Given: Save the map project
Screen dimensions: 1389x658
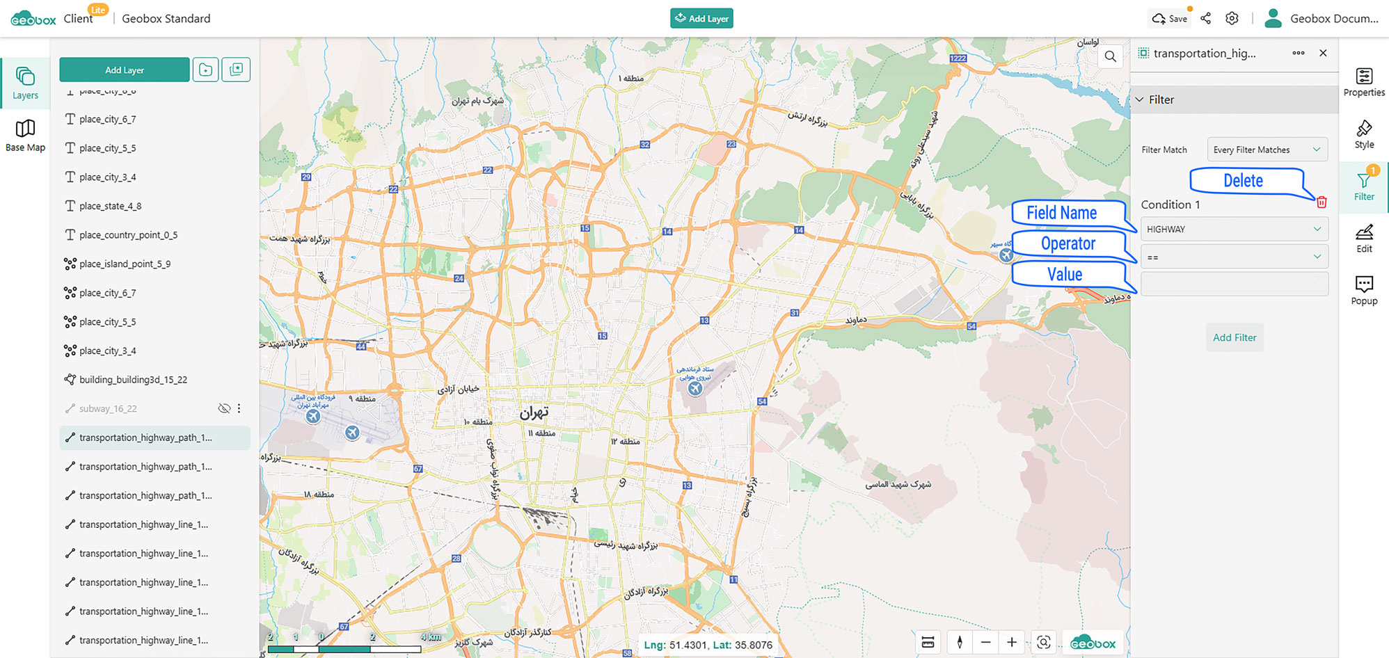Looking at the screenshot, I should (1170, 19).
